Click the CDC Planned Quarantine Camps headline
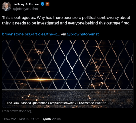This screenshot has height=123, width=136. tap(41, 103)
